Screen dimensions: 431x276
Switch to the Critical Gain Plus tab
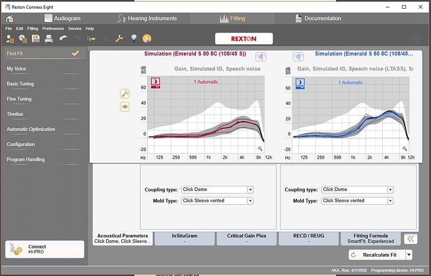pyautogui.click(x=246, y=239)
